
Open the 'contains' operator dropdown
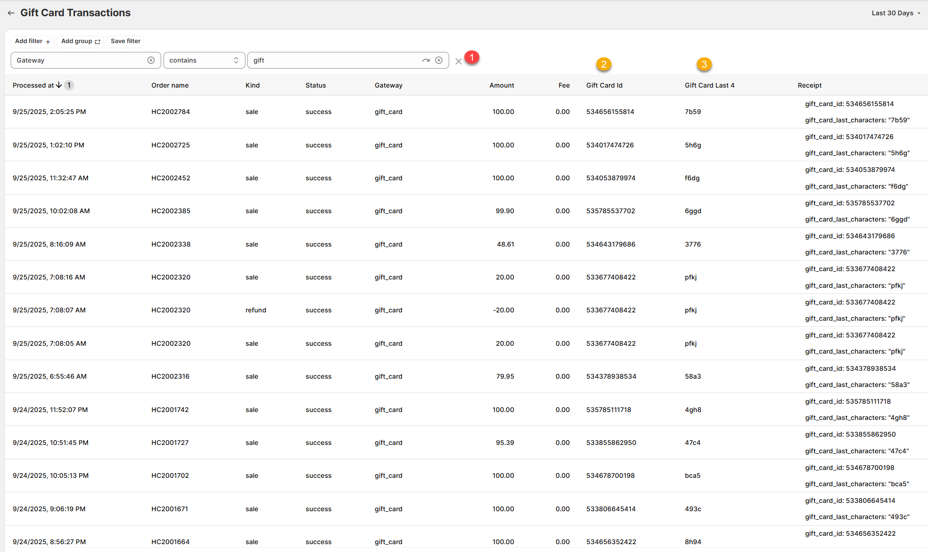click(204, 60)
